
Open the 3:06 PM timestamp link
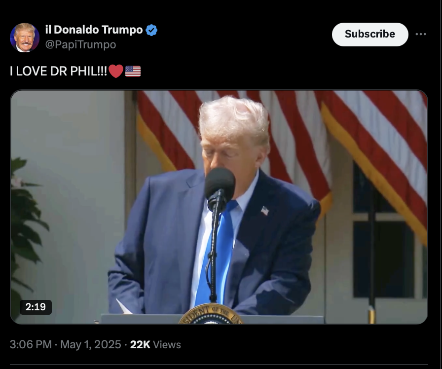pyautogui.click(x=31, y=344)
